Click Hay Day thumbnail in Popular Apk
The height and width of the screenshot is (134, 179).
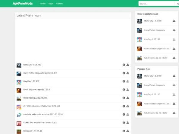coord(140,95)
